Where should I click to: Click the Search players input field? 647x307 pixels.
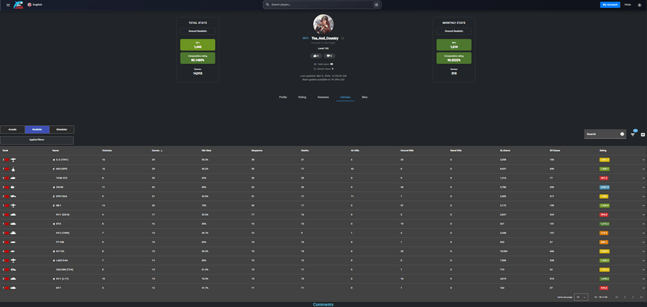(x=320, y=5)
